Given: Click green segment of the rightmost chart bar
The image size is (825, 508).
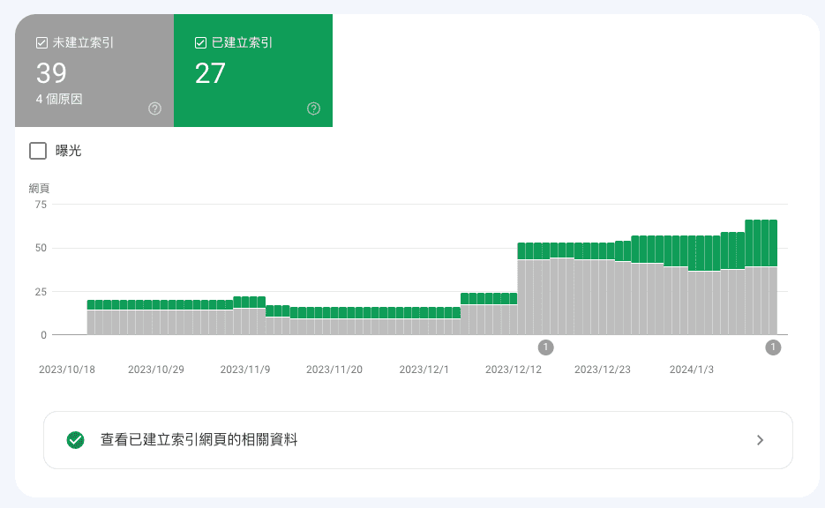Looking at the screenshot, I should pyautogui.click(x=773, y=243).
